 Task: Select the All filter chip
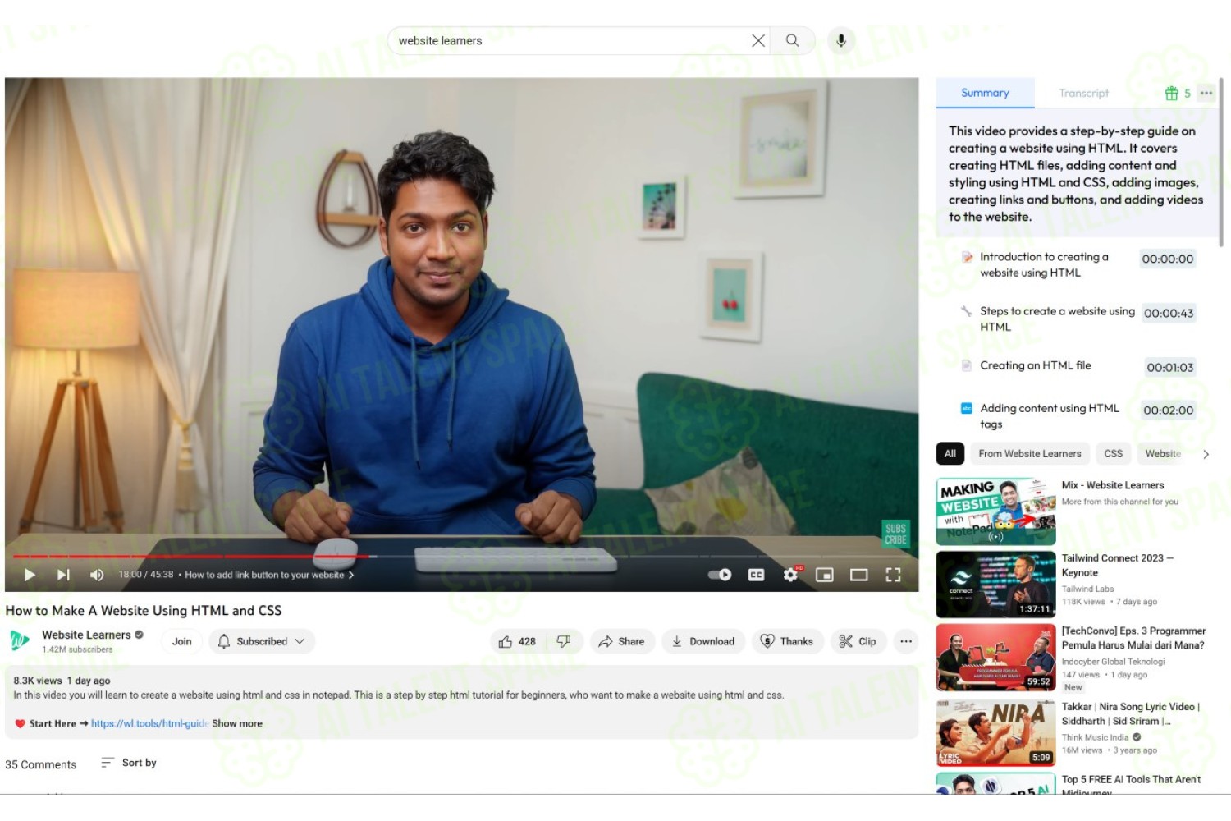[x=950, y=453]
